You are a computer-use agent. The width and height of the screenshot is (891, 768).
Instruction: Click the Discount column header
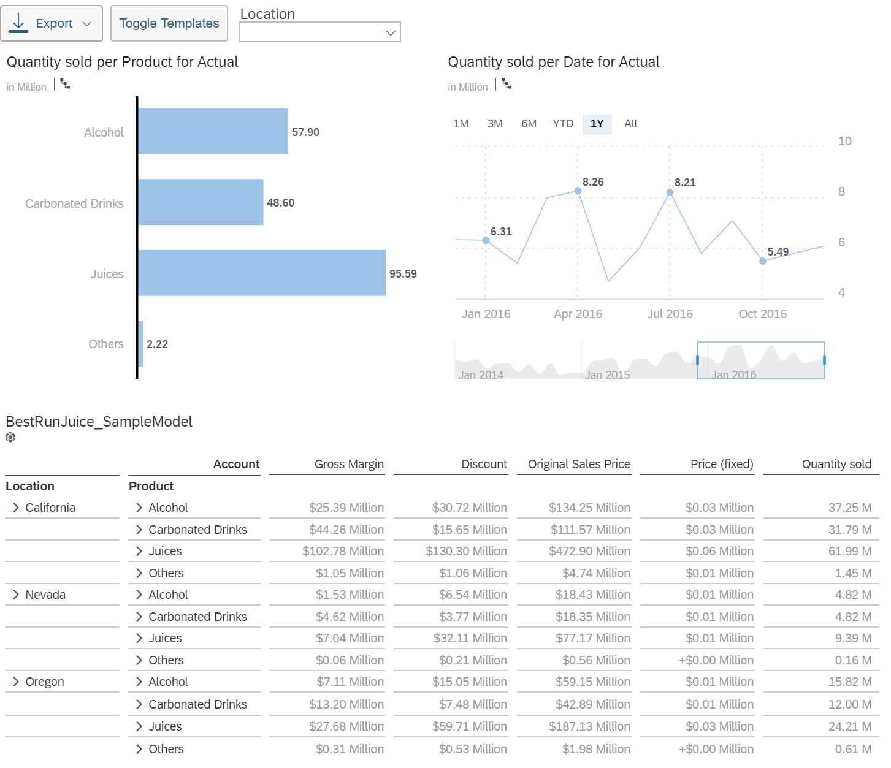[x=484, y=464]
